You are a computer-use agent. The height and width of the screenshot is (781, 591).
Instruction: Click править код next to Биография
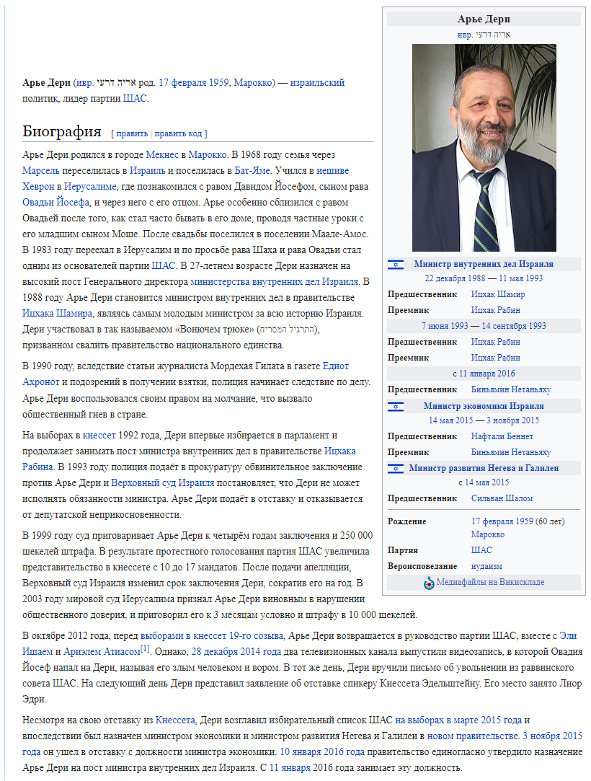(178, 133)
